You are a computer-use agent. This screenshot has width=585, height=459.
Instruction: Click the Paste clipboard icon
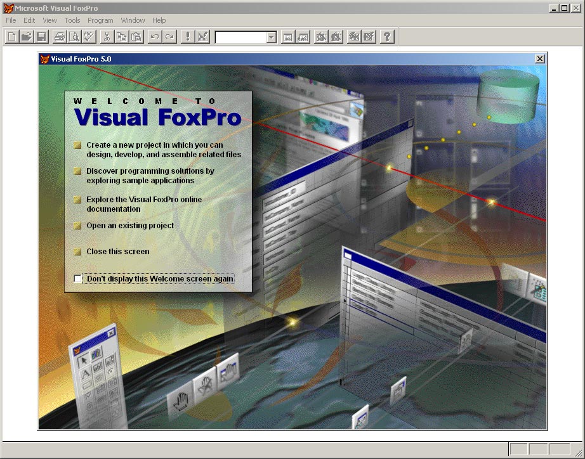pyautogui.click(x=136, y=37)
